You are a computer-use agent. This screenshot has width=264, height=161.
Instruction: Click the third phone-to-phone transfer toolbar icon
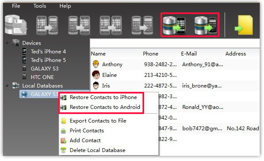pos(111,25)
